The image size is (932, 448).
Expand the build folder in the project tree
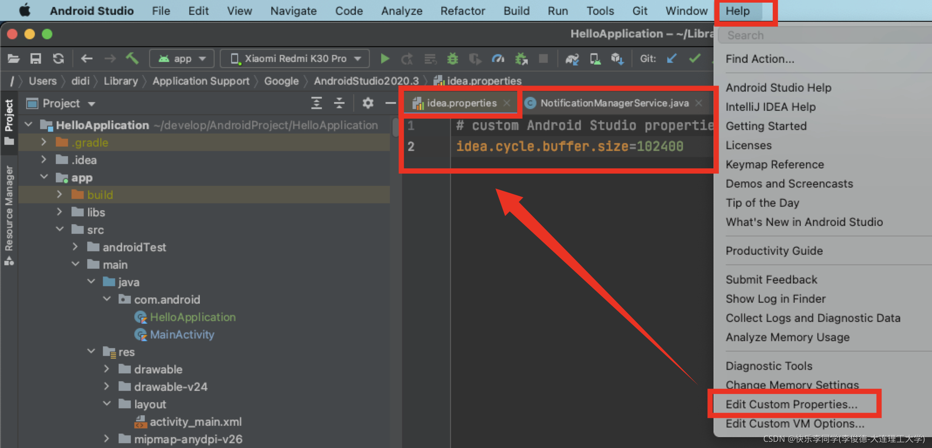coord(60,195)
